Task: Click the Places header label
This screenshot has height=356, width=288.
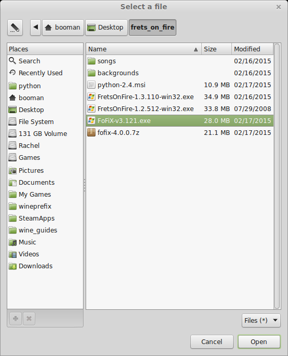Action: coord(18,49)
